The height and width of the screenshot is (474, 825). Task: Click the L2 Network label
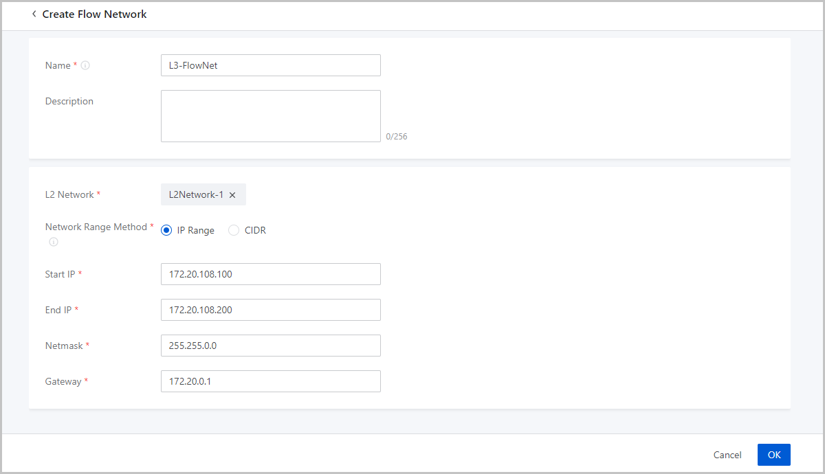(69, 194)
